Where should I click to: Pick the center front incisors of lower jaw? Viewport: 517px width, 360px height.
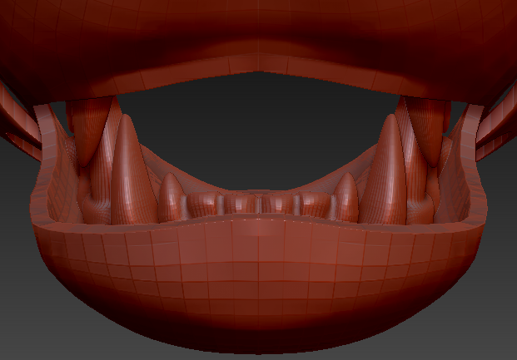[258, 205]
